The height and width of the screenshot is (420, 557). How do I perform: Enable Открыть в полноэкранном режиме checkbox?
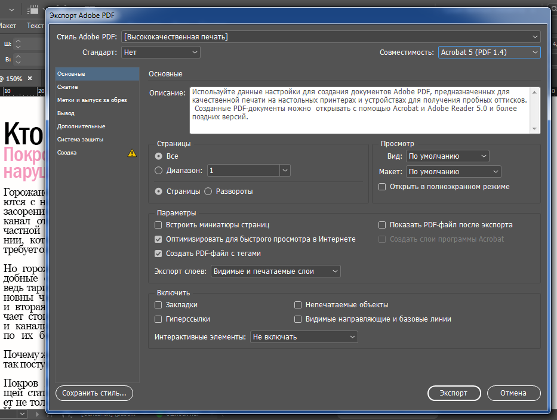pos(382,187)
